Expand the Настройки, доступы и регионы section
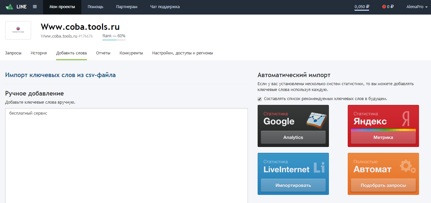The image size is (431, 203). tap(182, 53)
